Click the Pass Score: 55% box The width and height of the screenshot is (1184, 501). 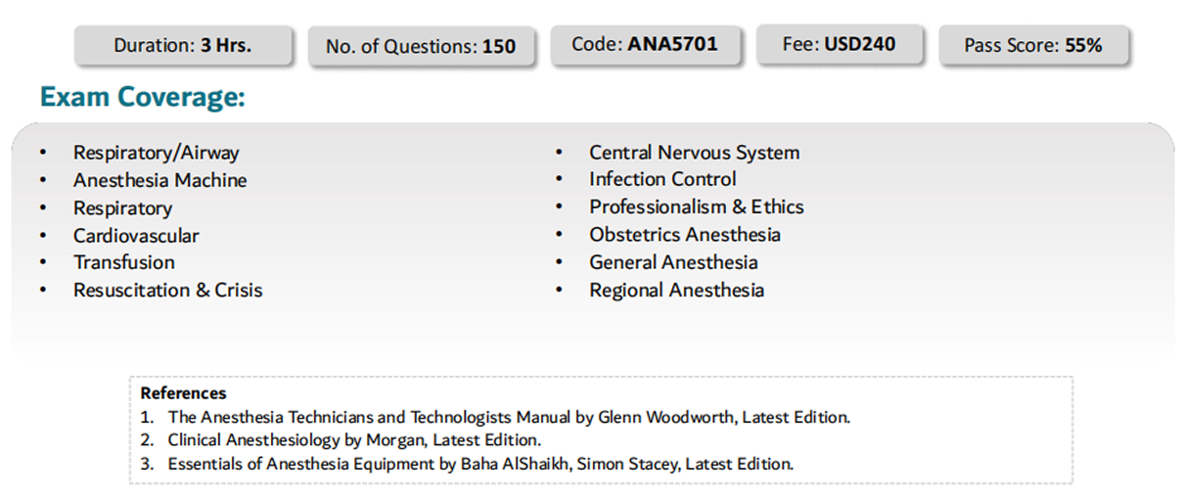pyautogui.click(x=1033, y=45)
